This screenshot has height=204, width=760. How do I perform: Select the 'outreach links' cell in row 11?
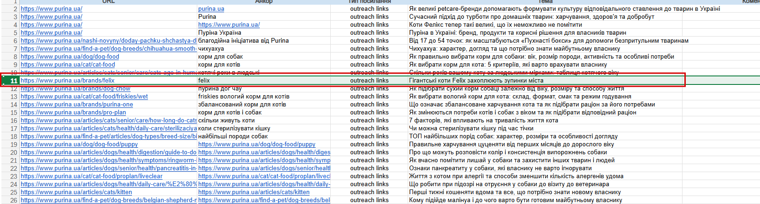[x=369, y=81]
